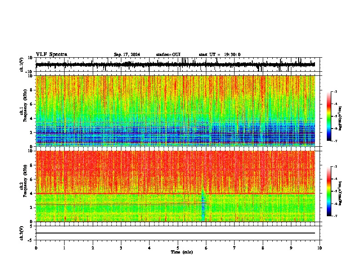
Task: Click time-axis tick label "2"
Action: [93, 248]
